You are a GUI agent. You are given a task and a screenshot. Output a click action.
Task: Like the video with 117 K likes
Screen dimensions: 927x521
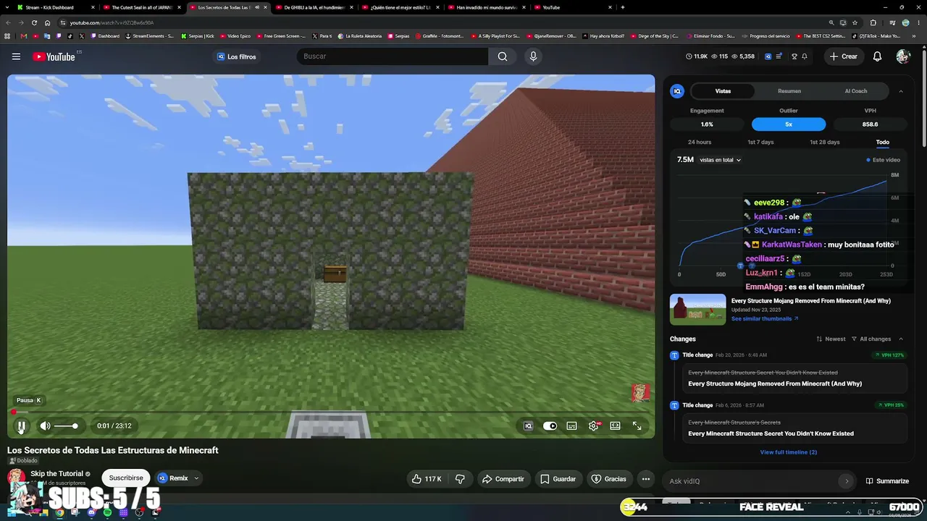point(426,479)
